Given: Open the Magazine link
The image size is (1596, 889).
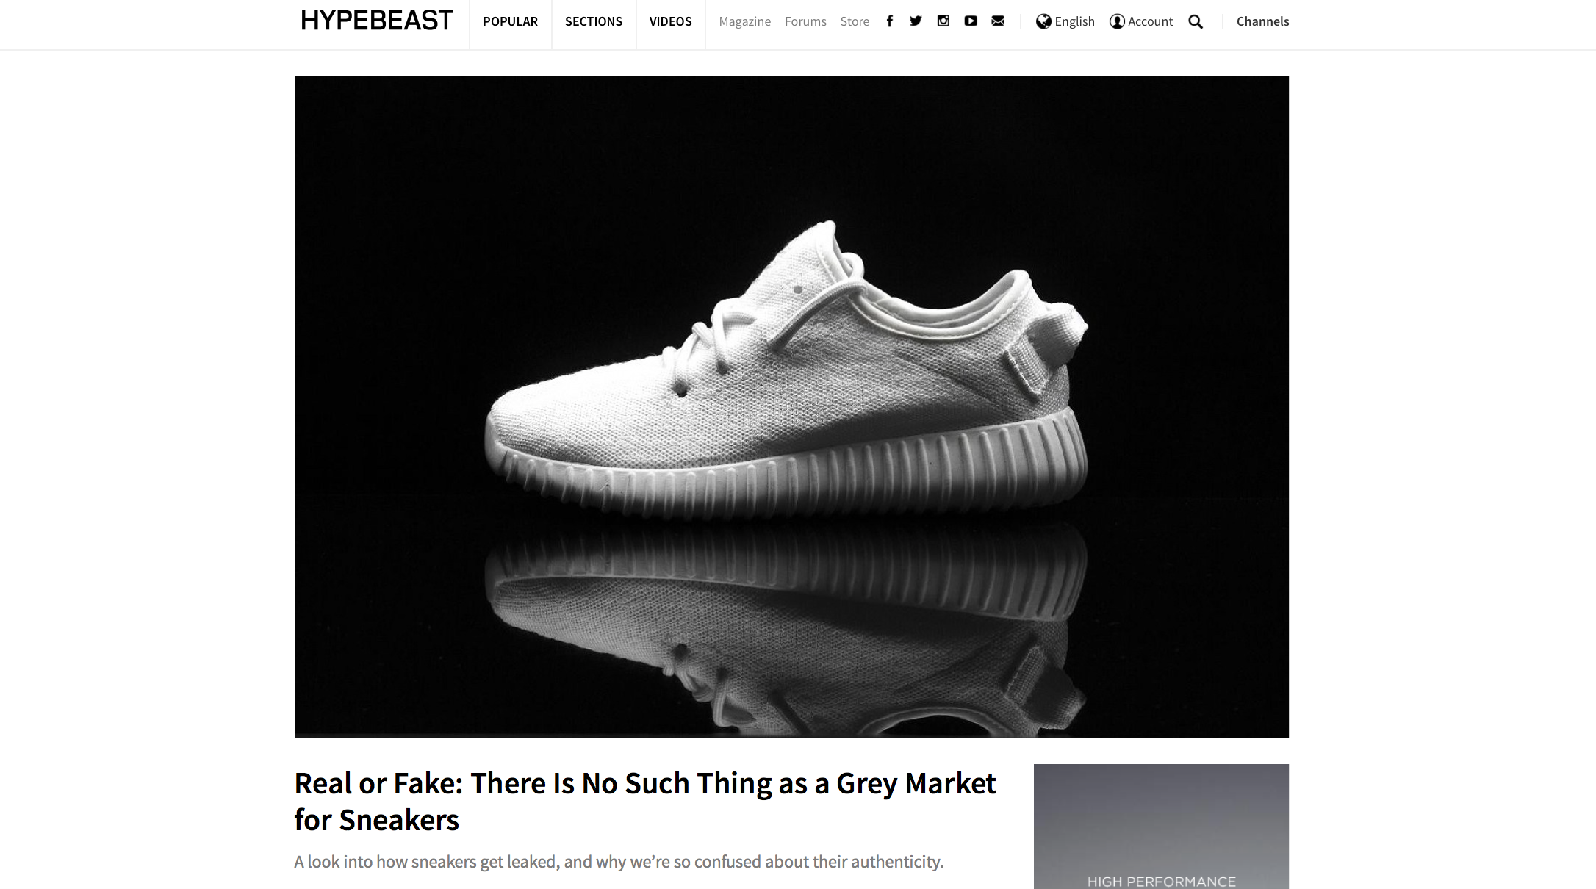Looking at the screenshot, I should (745, 21).
